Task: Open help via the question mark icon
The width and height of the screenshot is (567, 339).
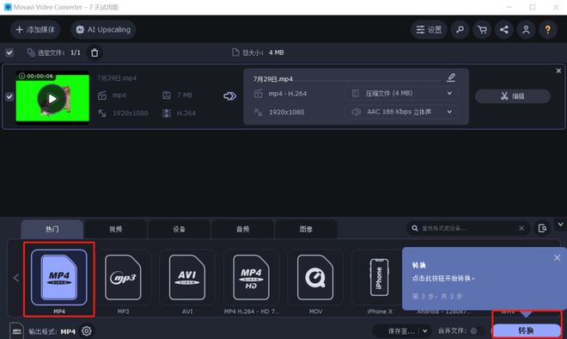Action: click(x=548, y=30)
